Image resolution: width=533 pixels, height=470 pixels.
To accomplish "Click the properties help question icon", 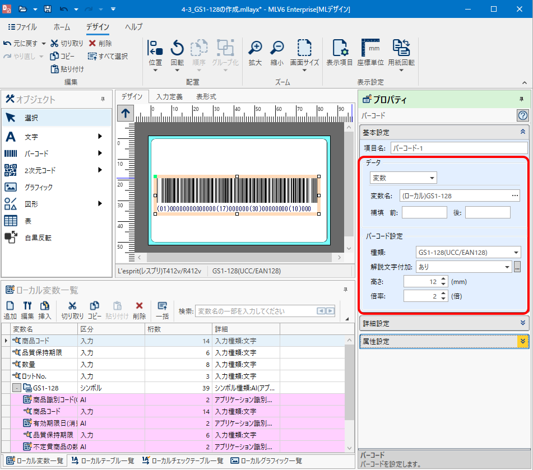I will 522,115.
